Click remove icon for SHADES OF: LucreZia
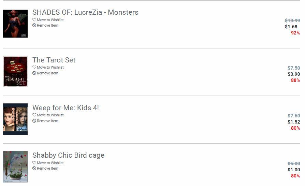The image size is (305, 186). pyautogui.click(x=34, y=25)
